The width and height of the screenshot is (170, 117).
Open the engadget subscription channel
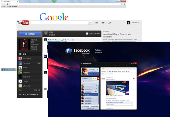tap(30, 77)
